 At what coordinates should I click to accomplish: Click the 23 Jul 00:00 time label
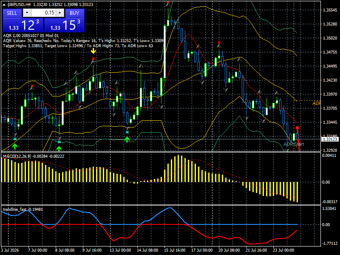(x=283, y=250)
